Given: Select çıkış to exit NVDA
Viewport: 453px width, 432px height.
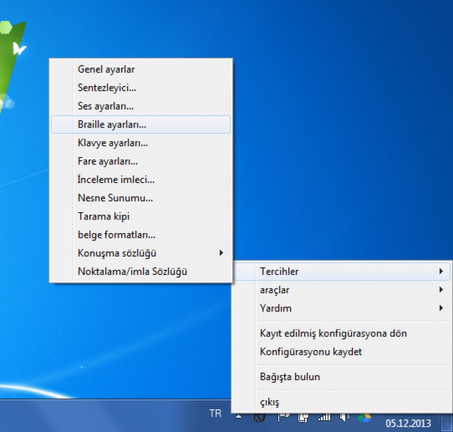Looking at the screenshot, I should 342,402.
